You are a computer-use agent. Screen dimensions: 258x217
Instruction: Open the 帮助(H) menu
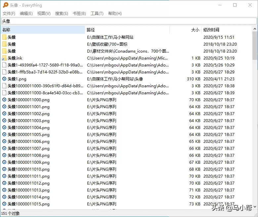115,14
